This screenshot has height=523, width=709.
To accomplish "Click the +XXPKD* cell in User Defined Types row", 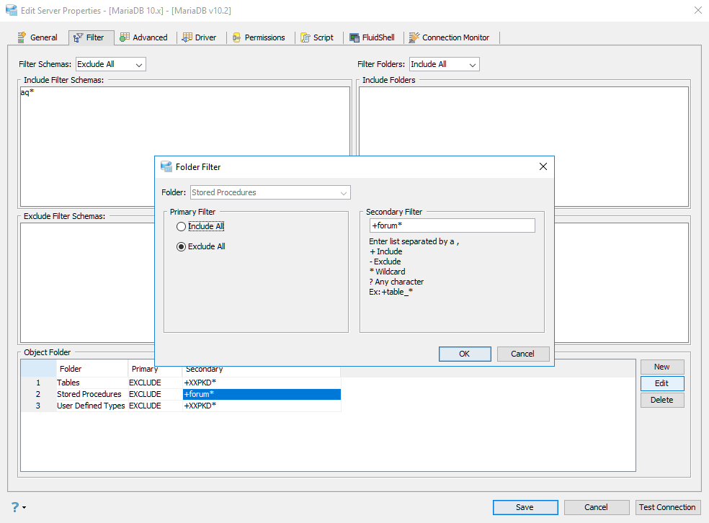I will 262,406.
